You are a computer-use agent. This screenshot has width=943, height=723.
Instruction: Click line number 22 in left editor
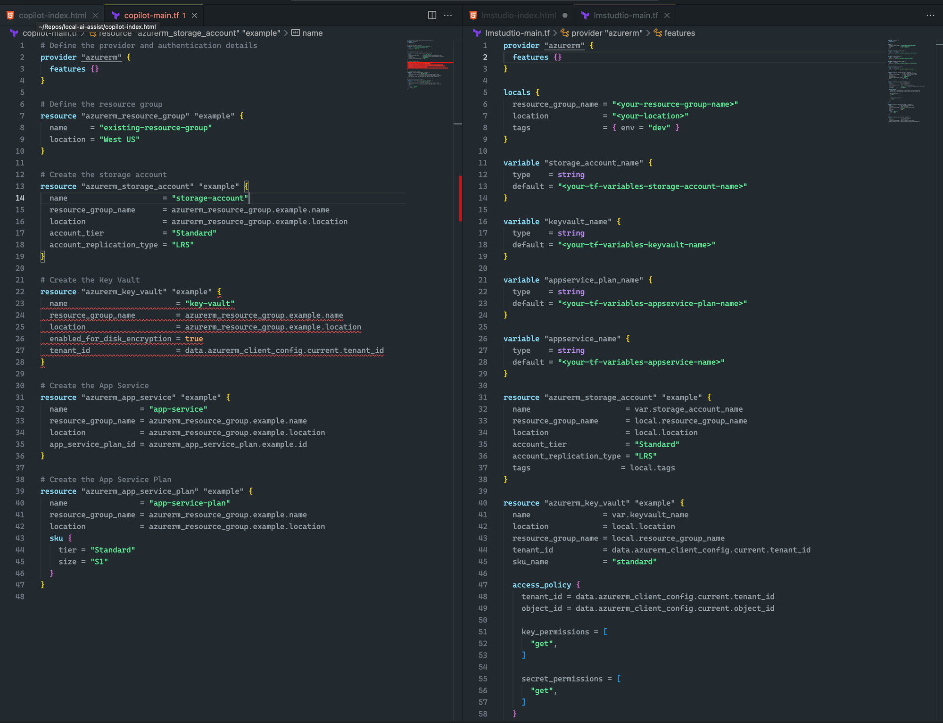coord(20,292)
